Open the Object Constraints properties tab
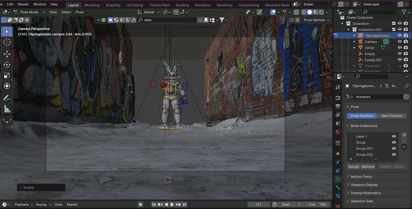 click(x=338, y=171)
